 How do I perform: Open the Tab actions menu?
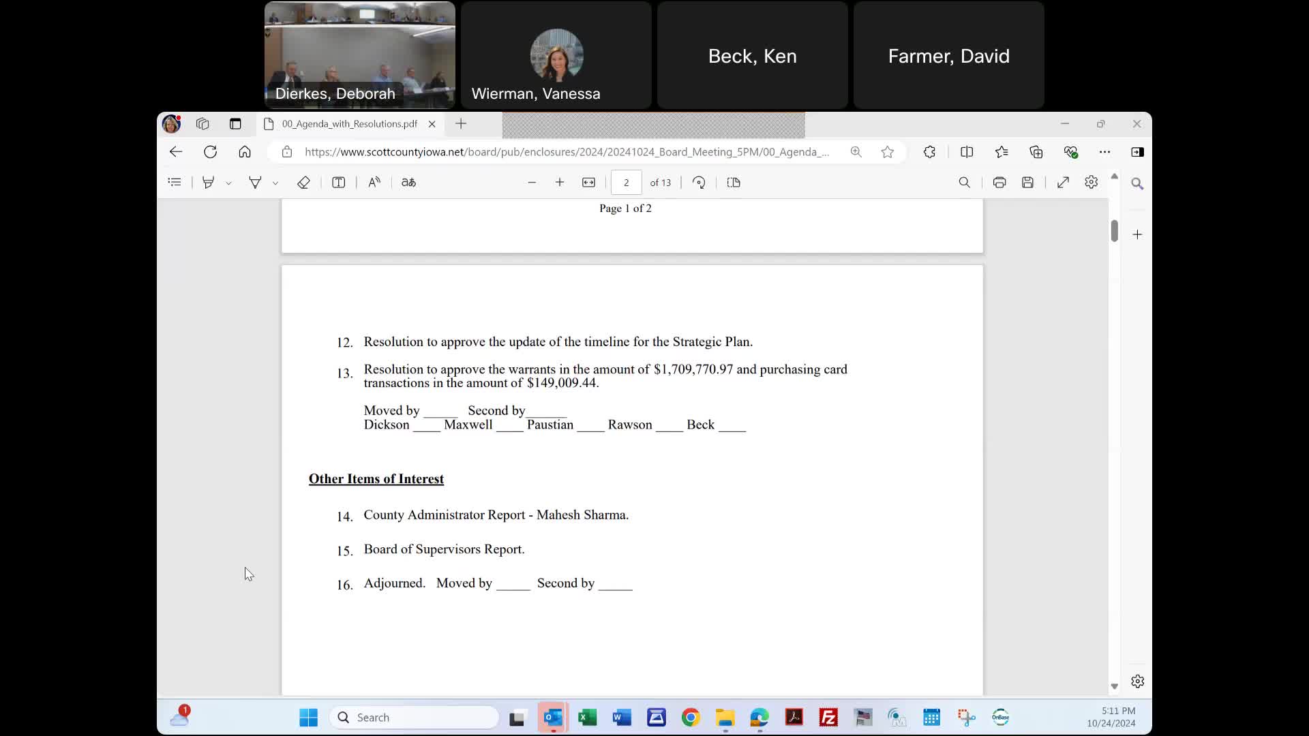pos(235,123)
